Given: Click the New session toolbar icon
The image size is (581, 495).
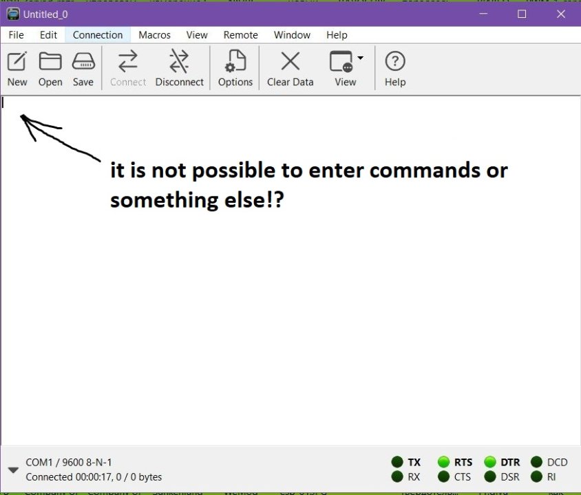Looking at the screenshot, I should click(17, 61).
